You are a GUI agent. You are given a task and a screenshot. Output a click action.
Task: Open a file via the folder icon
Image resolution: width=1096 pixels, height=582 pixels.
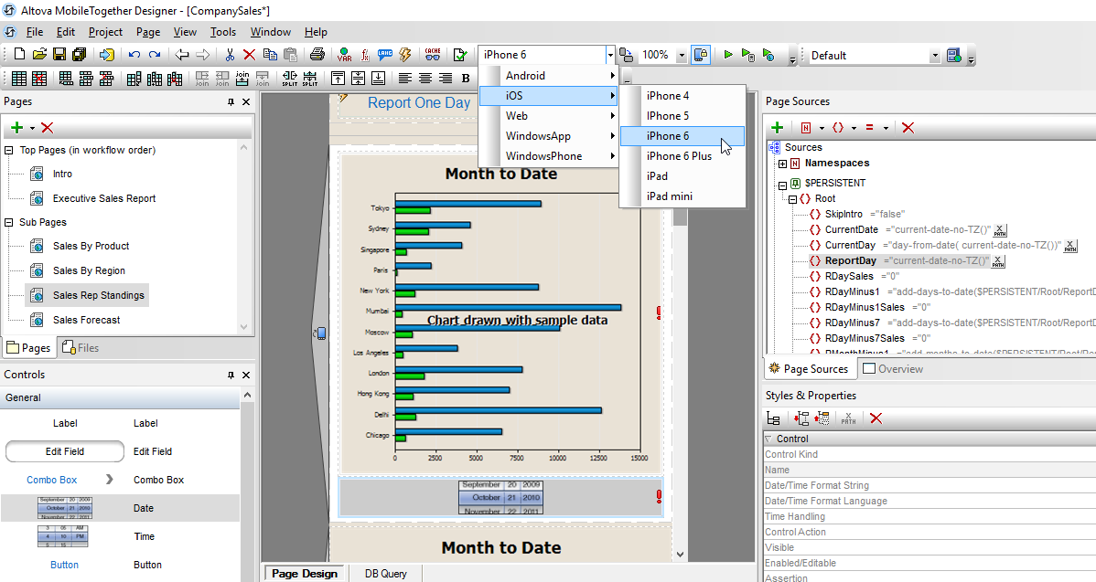tap(40, 55)
